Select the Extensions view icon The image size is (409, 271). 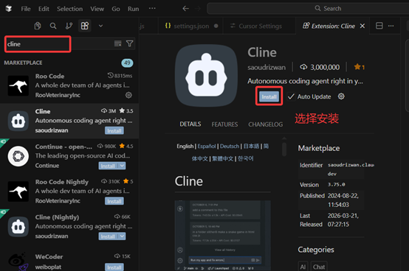point(85,26)
